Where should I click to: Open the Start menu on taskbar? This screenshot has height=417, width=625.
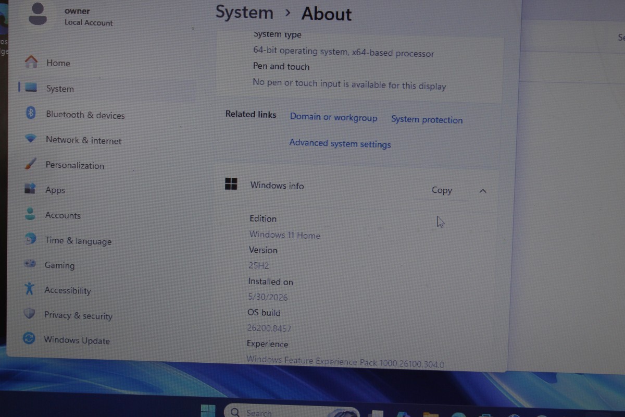pos(208,411)
